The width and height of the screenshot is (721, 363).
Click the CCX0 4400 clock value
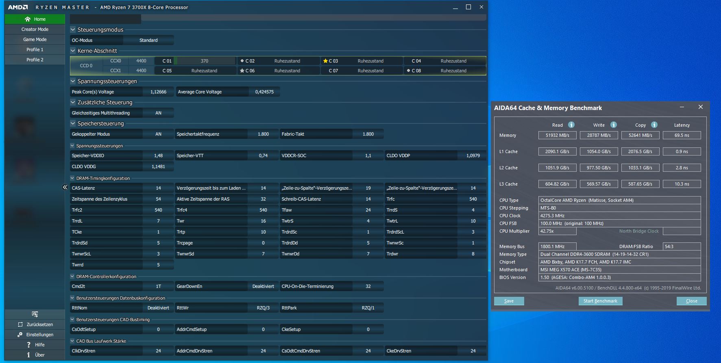[x=141, y=61]
